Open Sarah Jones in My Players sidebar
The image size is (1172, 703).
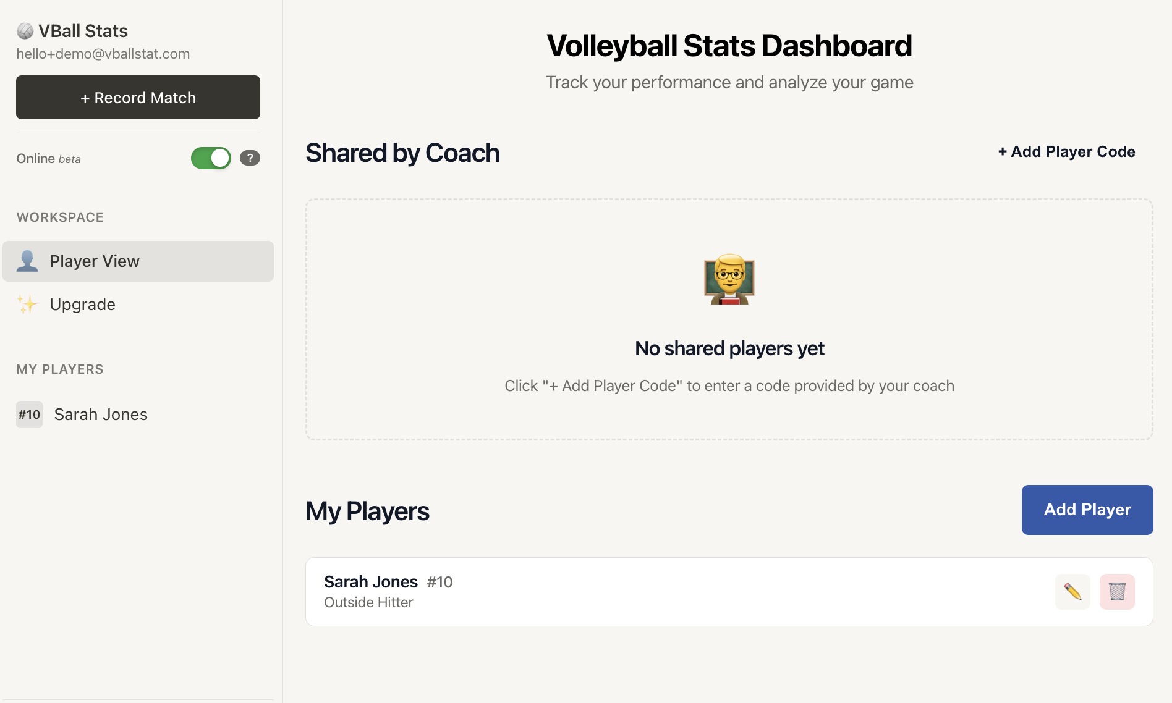point(101,415)
